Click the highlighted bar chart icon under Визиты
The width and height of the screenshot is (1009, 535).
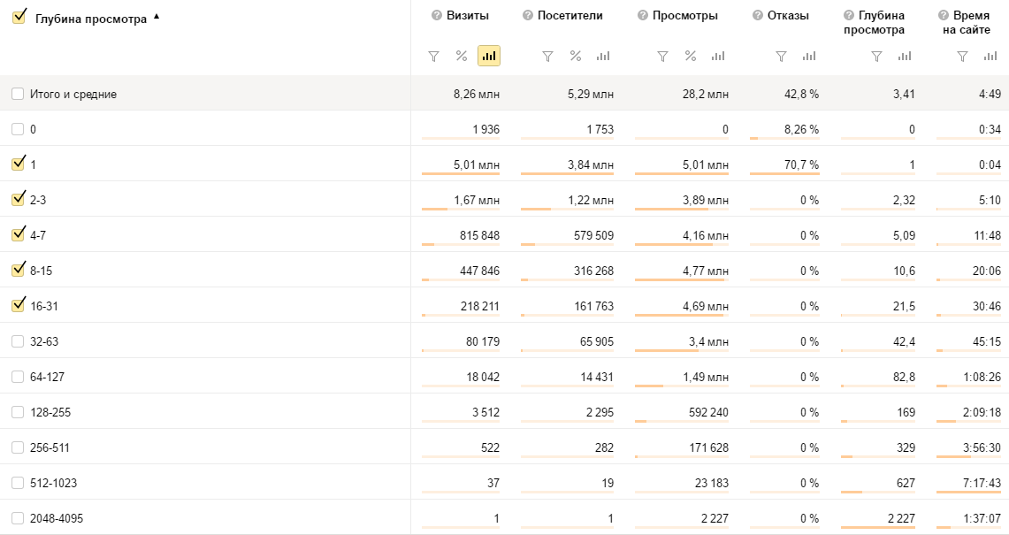pyautogui.click(x=489, y=57)
